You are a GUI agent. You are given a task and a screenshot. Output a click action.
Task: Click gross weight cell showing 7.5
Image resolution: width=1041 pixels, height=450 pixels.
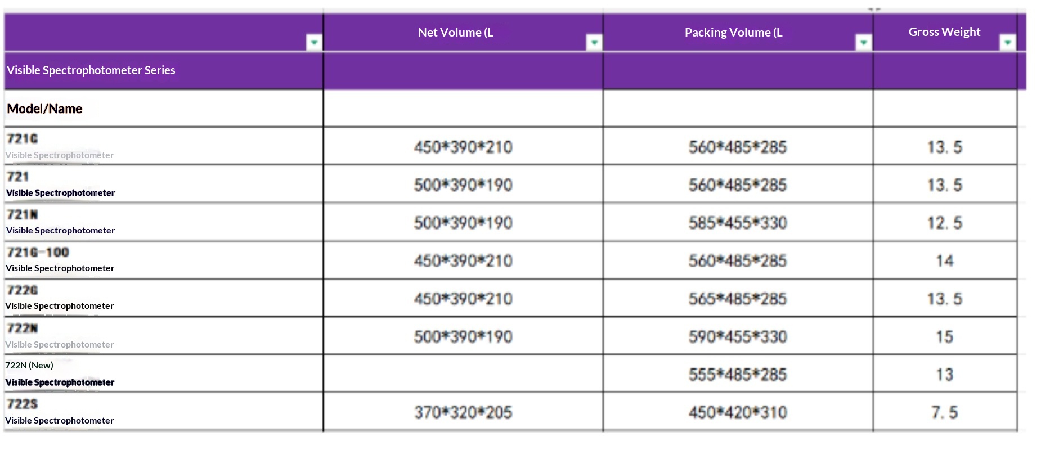pyautogui.click(x=945, y=412)
